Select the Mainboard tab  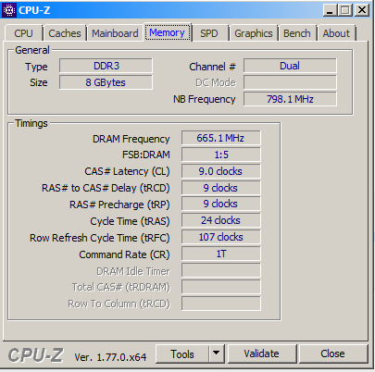[115, 33]
